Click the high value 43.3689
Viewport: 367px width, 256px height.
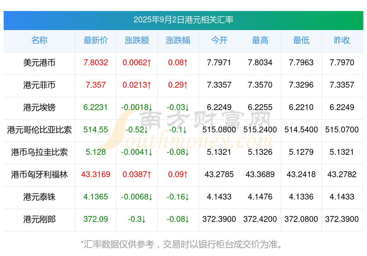[x=260, y=174]
